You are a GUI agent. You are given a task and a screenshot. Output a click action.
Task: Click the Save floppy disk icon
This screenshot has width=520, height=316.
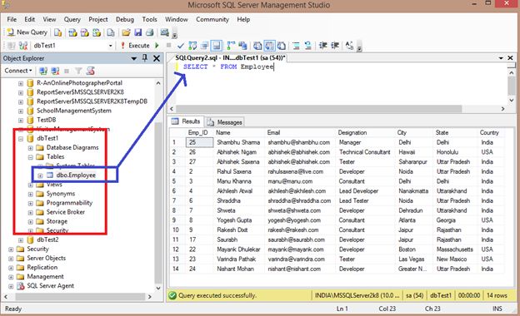point(138,32)
